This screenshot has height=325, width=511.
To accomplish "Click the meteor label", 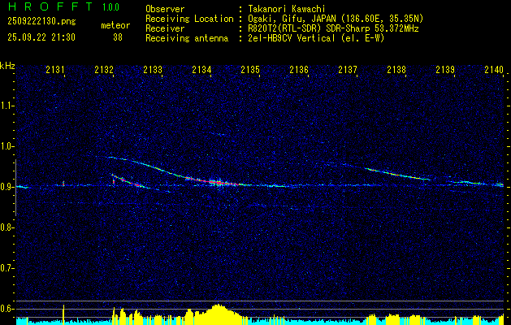I will click(x=115, y=25).
